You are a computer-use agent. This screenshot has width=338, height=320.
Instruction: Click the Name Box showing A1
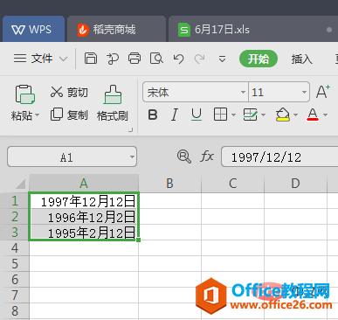pyautogui.click(x=72, y=157)
